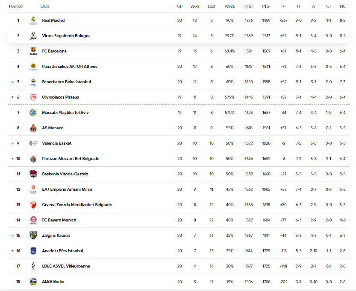Sort standings by the Win% column
The height and width of the screenshot is (291, 356).
click(229, 6)
